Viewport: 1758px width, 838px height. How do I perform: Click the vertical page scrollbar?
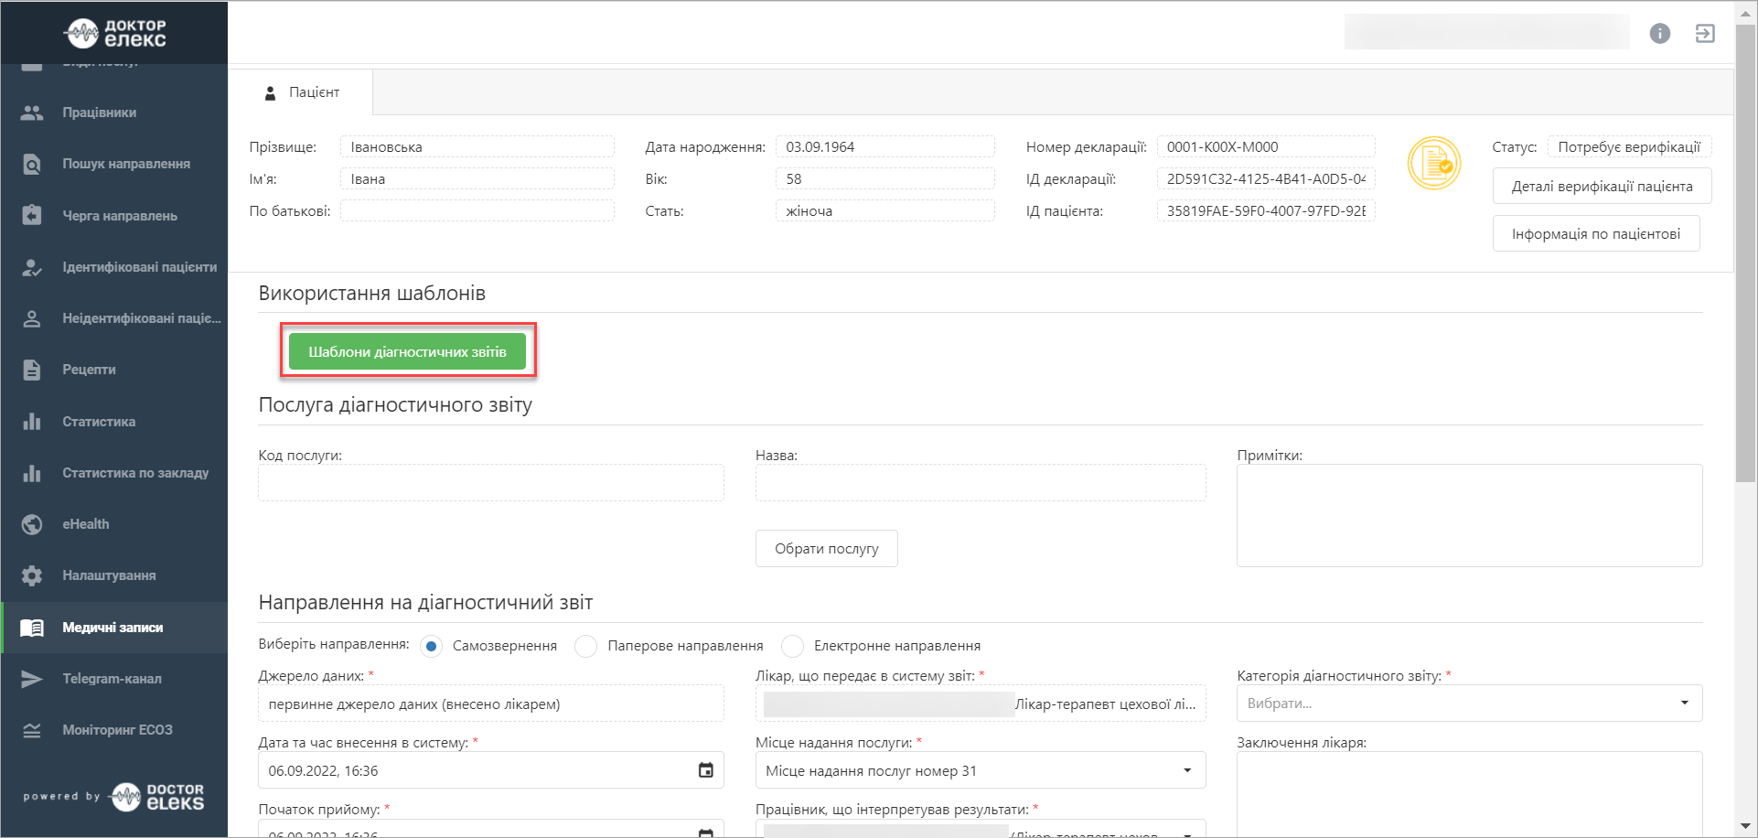click(1745, 274)
